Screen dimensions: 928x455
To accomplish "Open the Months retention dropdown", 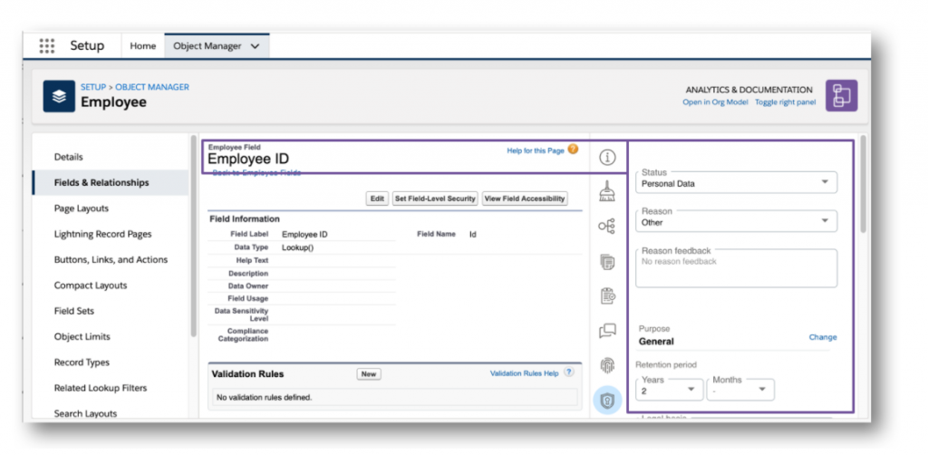I will pos(740,390).
